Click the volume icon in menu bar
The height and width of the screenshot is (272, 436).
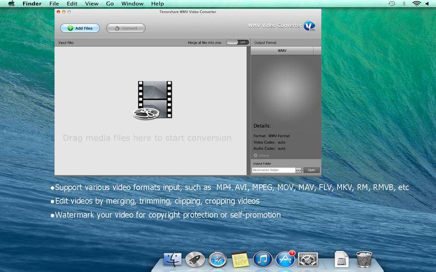pos(427,4)
